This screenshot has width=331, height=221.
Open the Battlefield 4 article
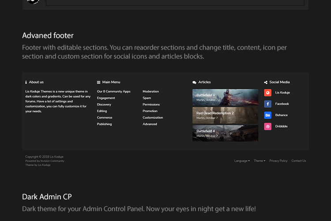[225, 133]
